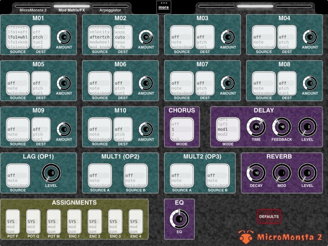Screen dimensions: 328x246
Task: Switch to the MicroMonsta 2 tab
Action: (33, 9)
